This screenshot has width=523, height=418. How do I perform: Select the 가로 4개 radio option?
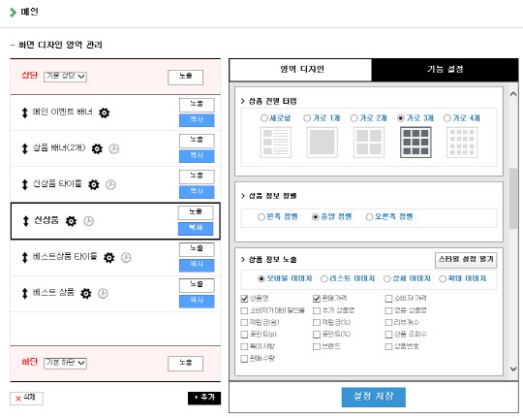[x=446, y=118]
